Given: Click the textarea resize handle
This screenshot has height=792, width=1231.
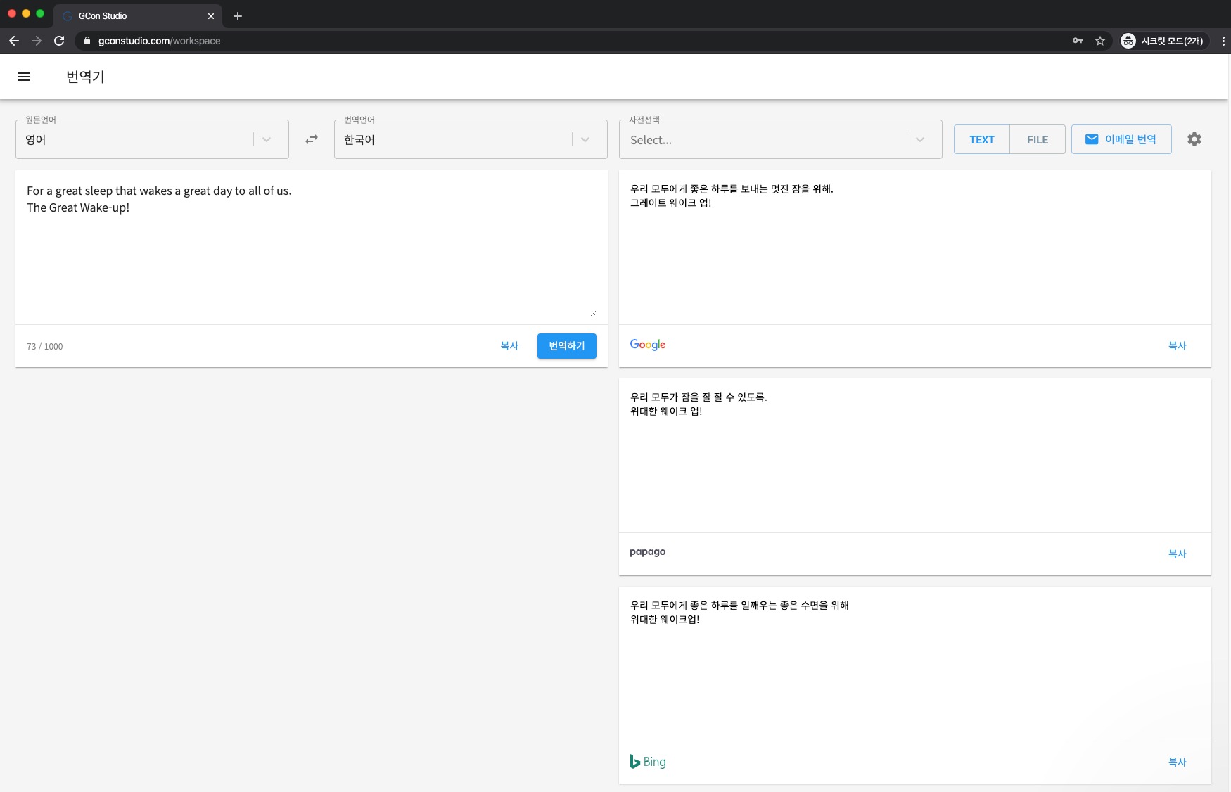Looking at the screenshot, I should coord(593,313).
